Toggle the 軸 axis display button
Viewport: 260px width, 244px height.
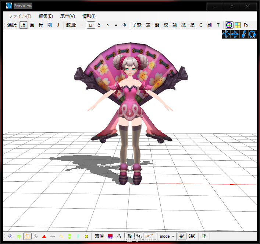coord(129,236)
